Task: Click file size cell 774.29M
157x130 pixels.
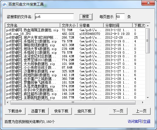Action: 68,60
